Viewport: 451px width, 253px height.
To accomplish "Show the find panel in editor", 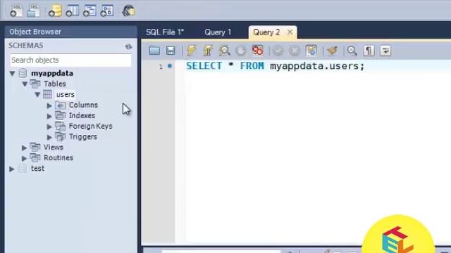I will [352, 51].
